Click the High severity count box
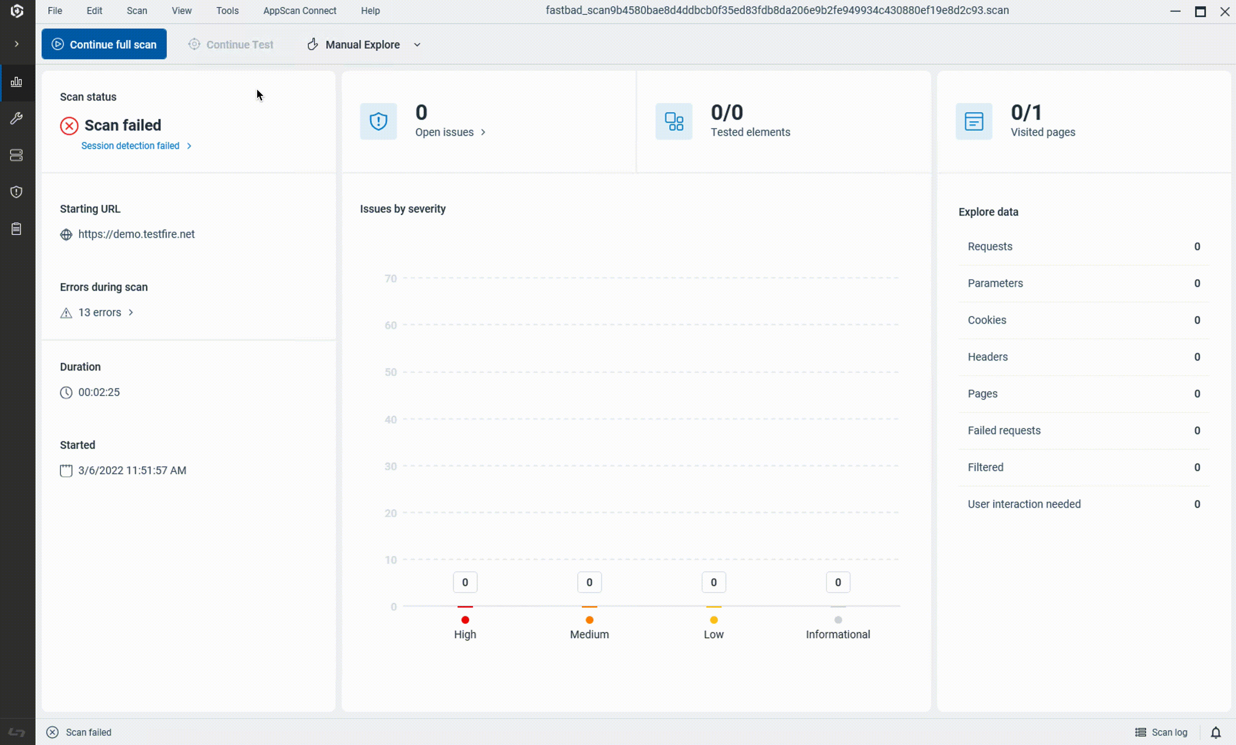Viewport: 1236px width, 745px height. pos(465,583)
